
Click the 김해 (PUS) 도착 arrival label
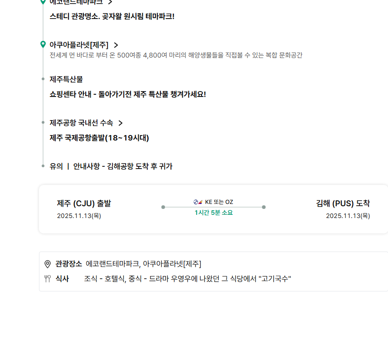[343, 203]
